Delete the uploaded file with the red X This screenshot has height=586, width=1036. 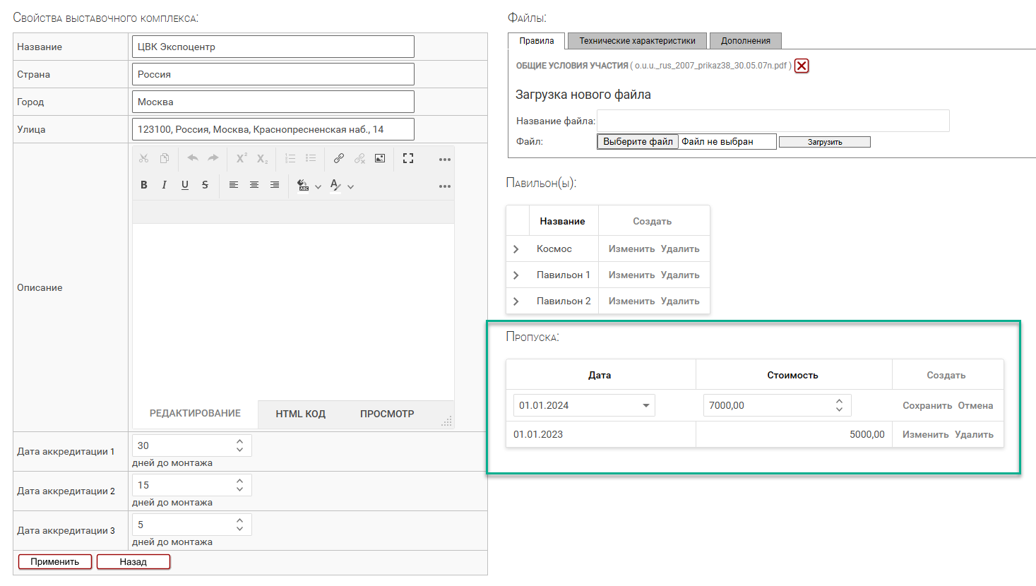point(802,66)
